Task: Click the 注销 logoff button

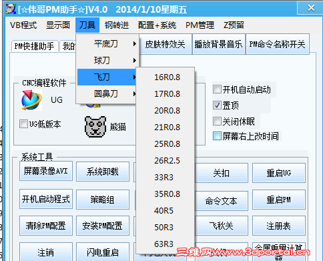Action: (46, 252)
